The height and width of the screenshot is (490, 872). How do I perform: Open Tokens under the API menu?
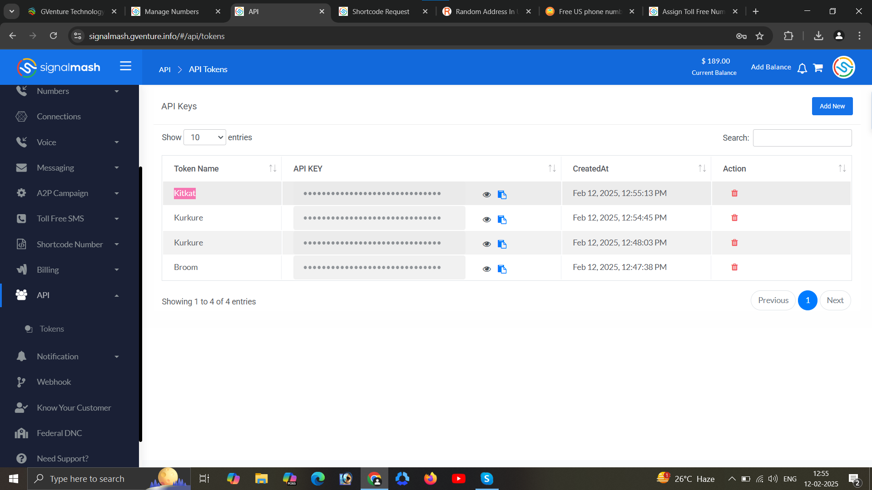(x=51, y=329)
